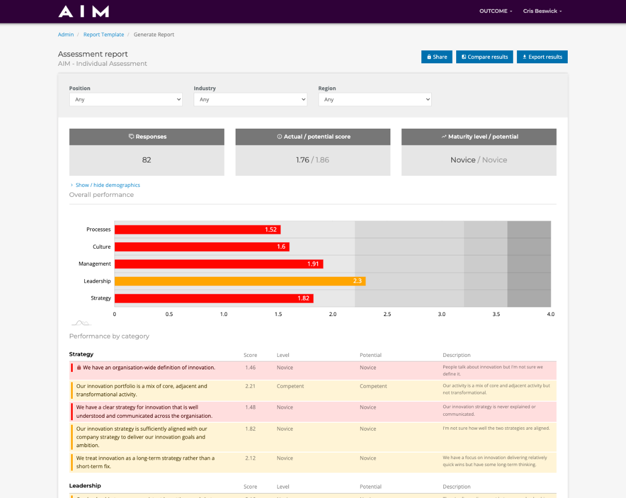Screen dimensions: 626x498
Task: Open the Report Template breadcrumb link
Action: (x=104, y=34)
